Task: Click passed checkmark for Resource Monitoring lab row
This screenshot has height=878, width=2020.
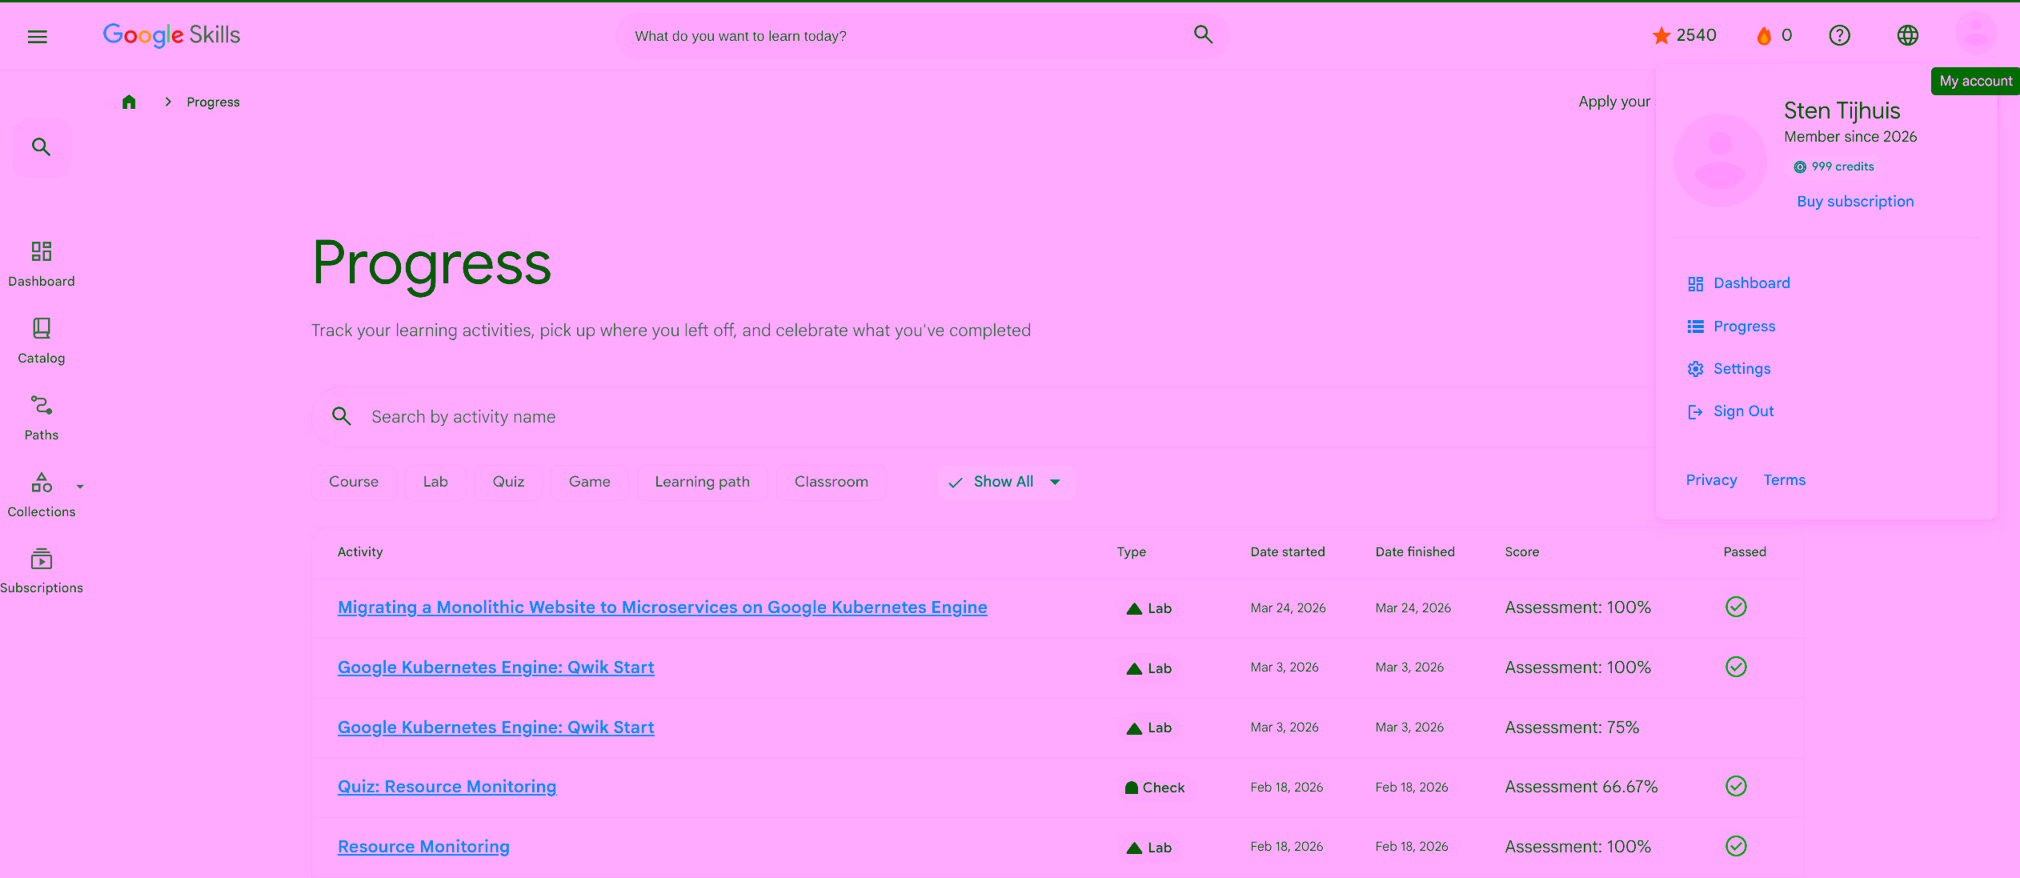Action: tap(1736, 846)
